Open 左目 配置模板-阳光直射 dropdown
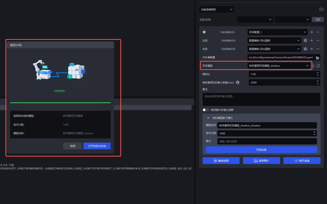 pos(275,41)
